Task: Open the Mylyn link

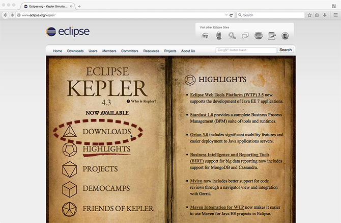Action: pos(196,181)
